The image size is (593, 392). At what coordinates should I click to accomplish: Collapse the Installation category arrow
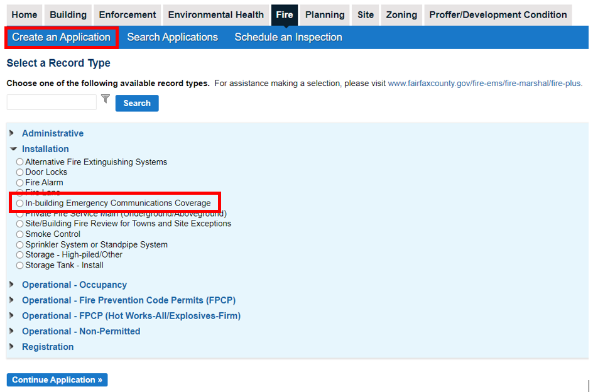(13, 149)
